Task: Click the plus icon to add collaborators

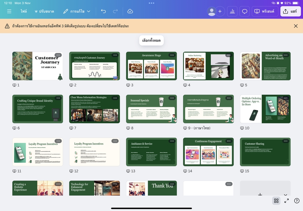Action: [x=220, y=11]
